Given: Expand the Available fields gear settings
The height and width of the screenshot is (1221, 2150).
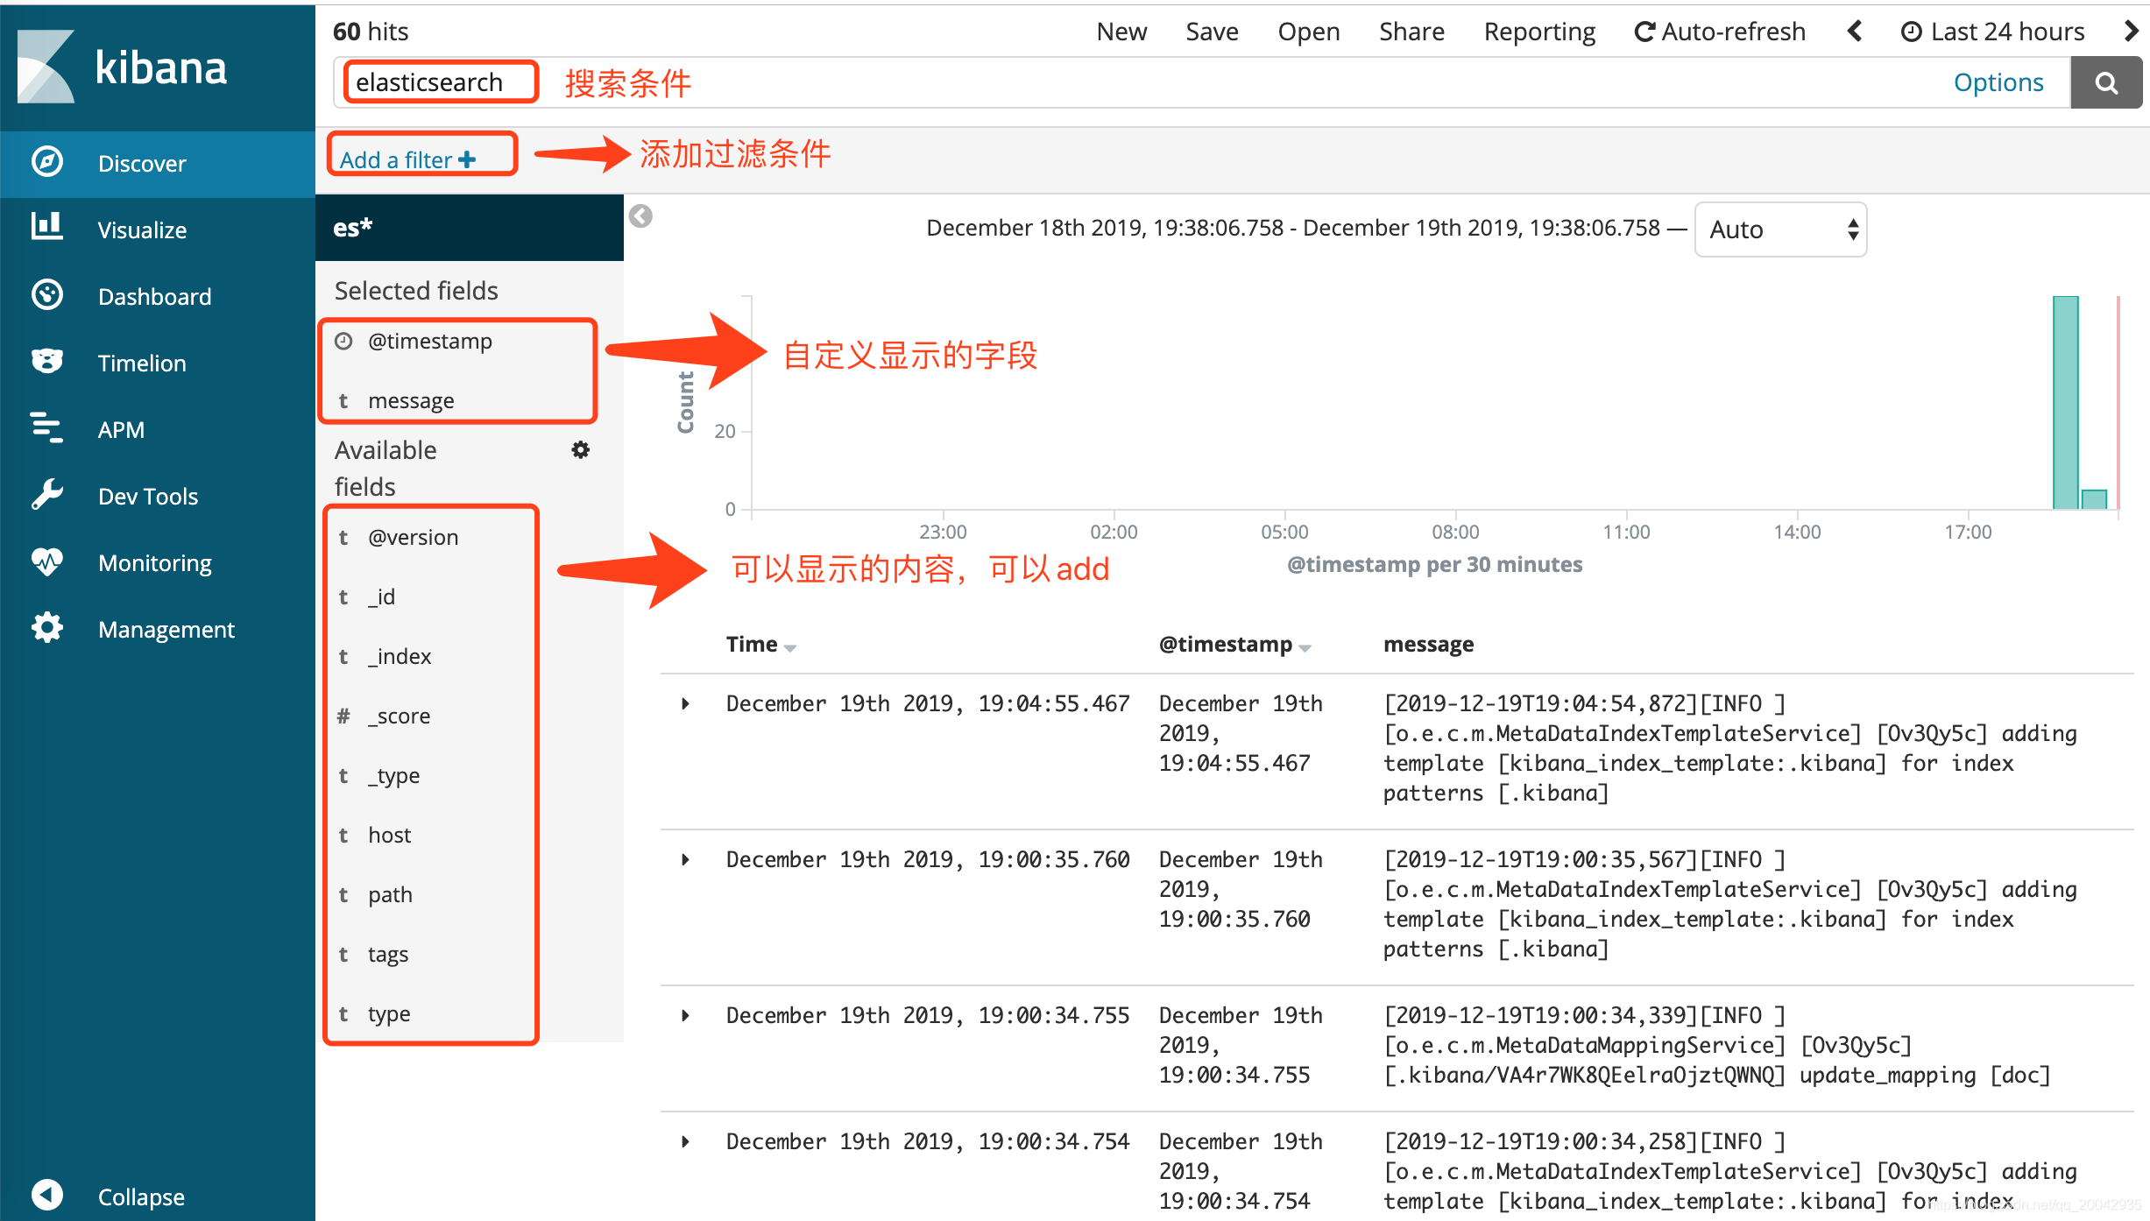Looking at the screenshot, I should tap(579, 450).
